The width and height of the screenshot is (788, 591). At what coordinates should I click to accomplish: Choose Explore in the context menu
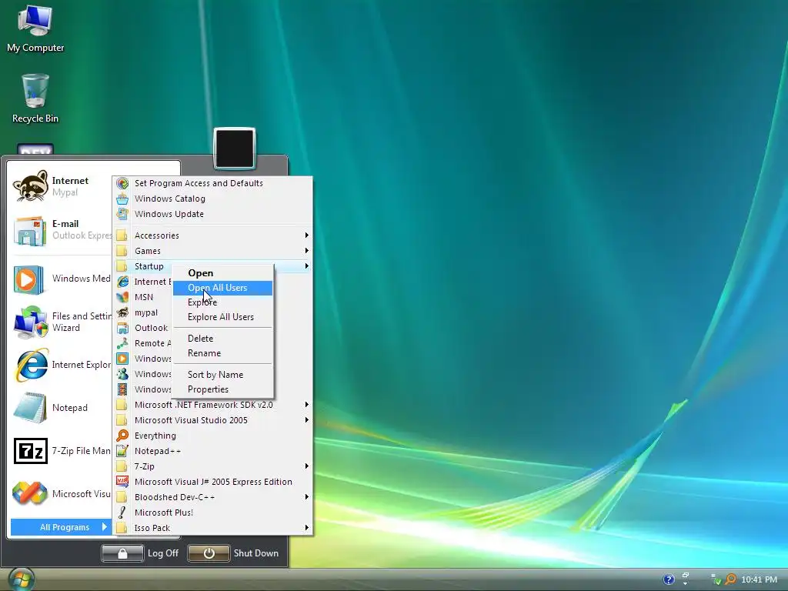222,302
